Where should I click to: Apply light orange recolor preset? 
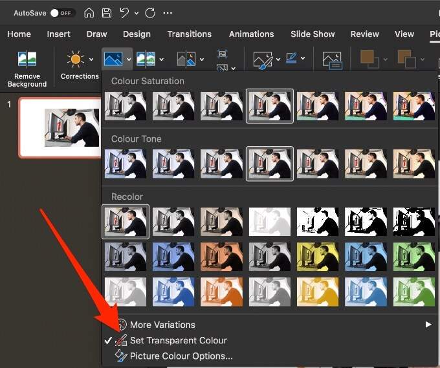click(x=222, y=292)
